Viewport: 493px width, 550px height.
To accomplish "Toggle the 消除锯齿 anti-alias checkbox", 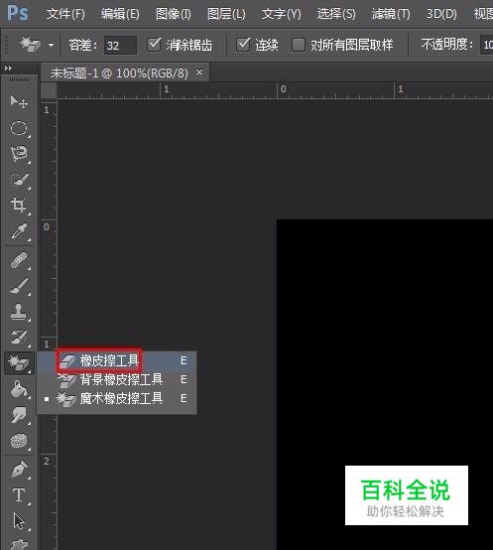I will [154, 45].
